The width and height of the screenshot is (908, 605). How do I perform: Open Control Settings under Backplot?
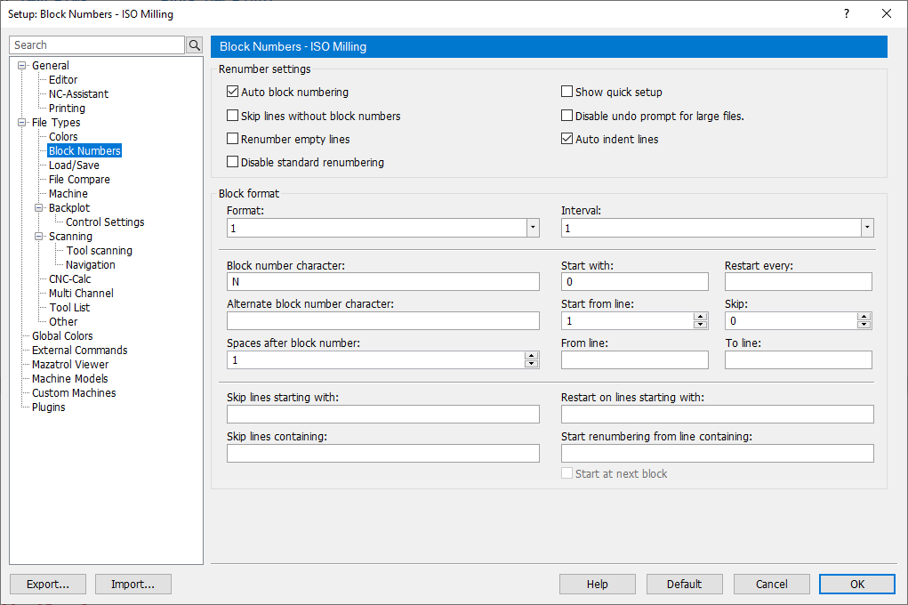click(x=105, y=222)
